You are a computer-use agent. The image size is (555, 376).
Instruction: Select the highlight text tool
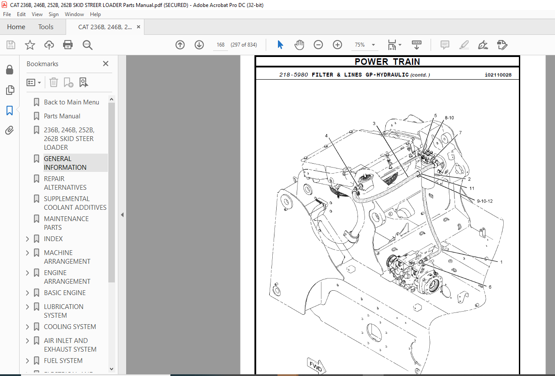point(464,45)
